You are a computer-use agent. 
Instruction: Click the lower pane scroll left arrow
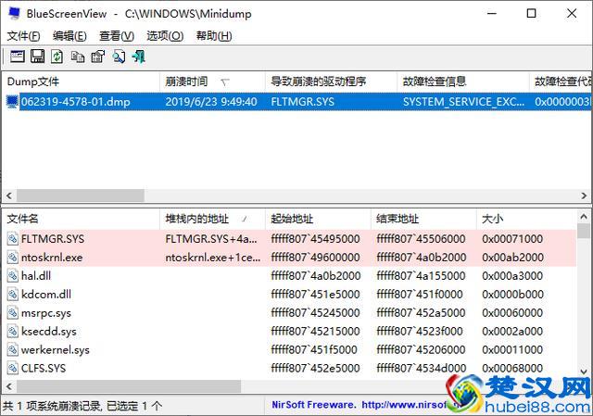[9, 386]
